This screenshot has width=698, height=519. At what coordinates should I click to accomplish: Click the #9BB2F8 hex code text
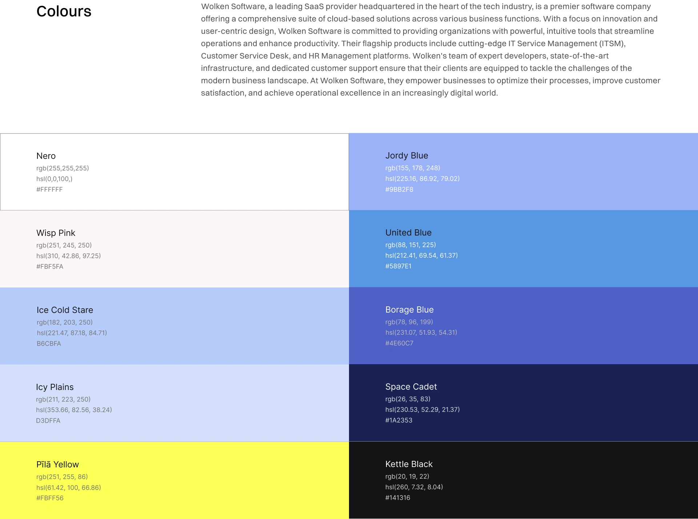click(399, 189)
